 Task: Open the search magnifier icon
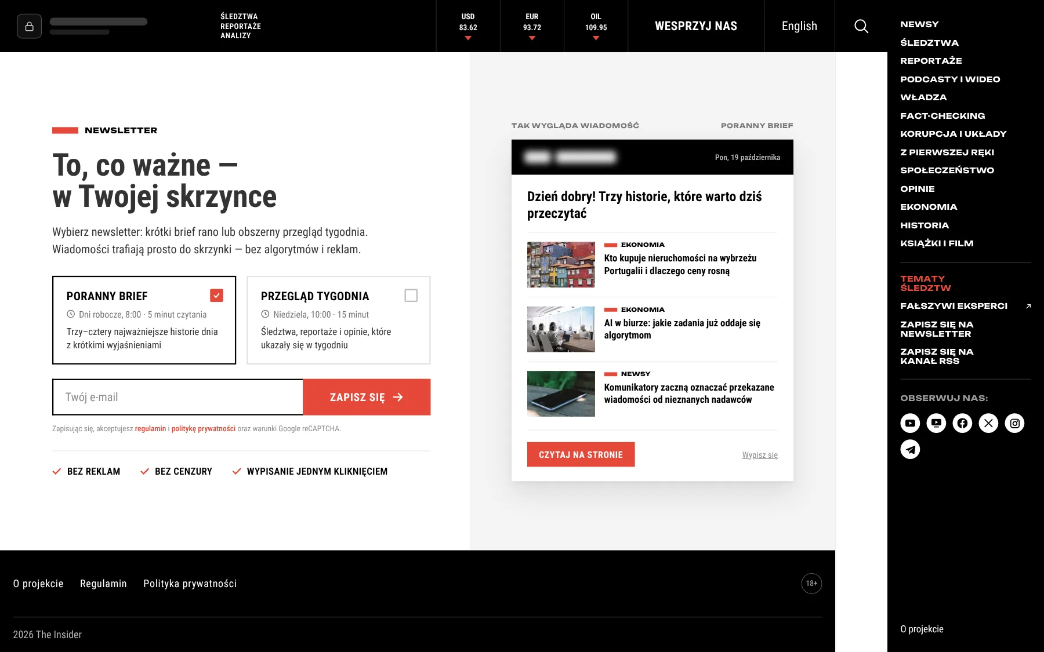(x=861, y=26)
